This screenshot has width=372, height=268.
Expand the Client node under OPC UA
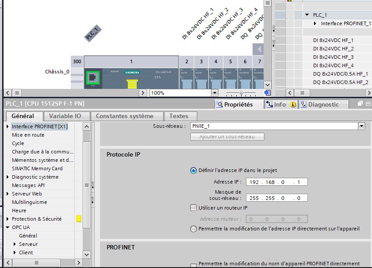pos(15,253)
